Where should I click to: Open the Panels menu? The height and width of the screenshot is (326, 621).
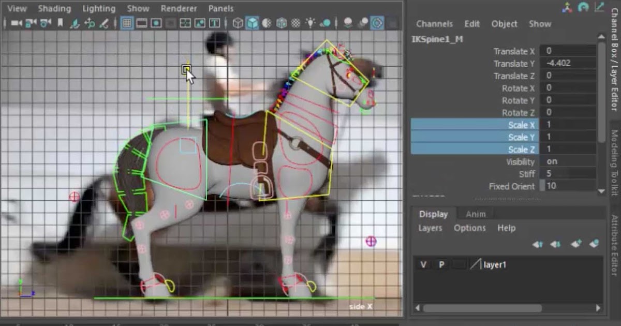(x=221, y=8)
